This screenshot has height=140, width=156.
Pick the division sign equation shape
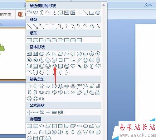coord(48,112)
